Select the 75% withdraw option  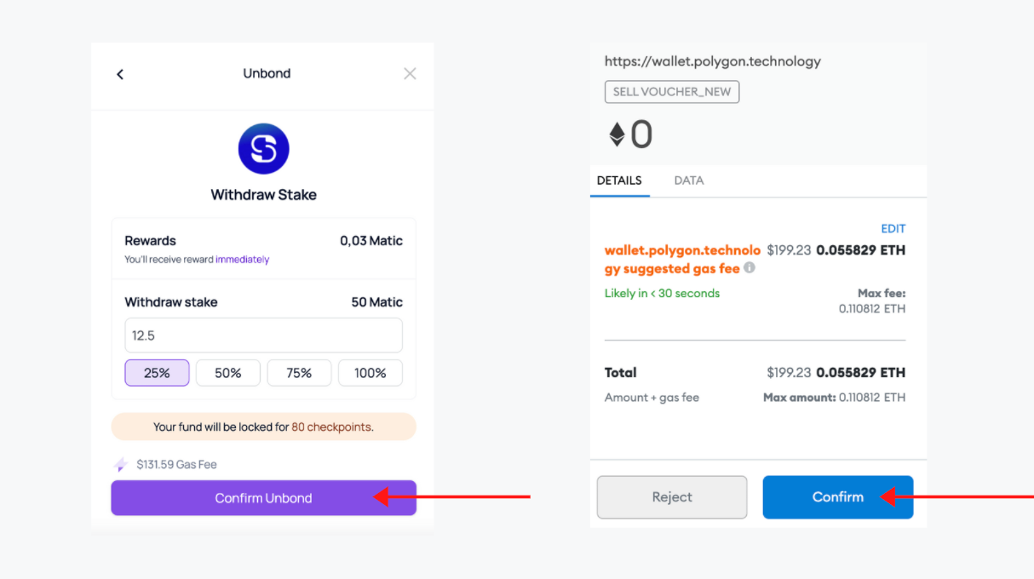[x=299, y=372]
